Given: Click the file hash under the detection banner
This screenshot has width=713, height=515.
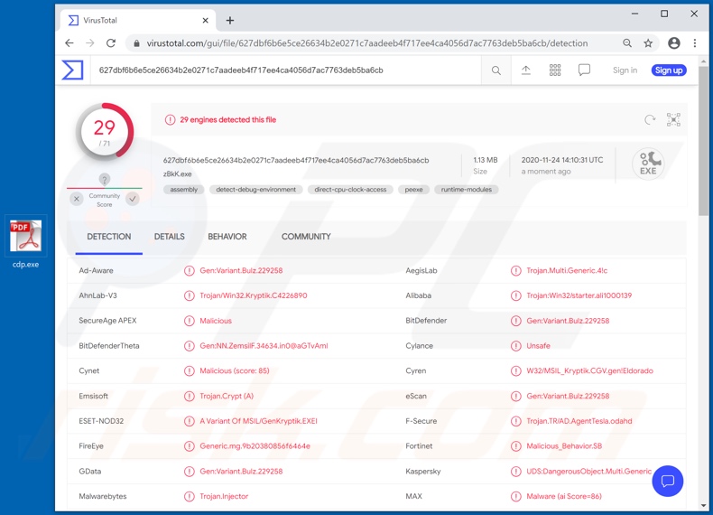Looking at the screenshot, I should pyautogui.click(x=296, y=160).
